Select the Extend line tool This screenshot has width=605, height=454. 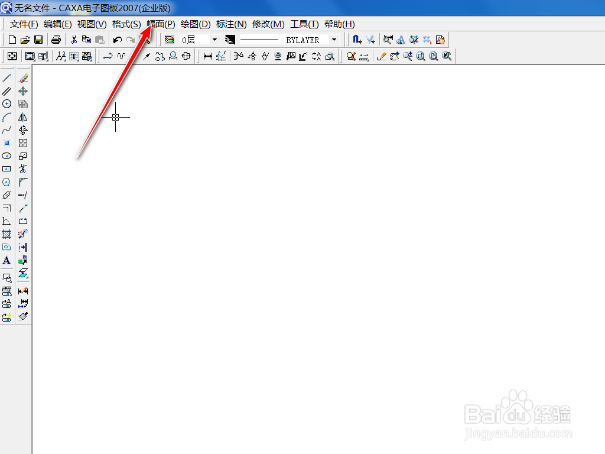23,195
